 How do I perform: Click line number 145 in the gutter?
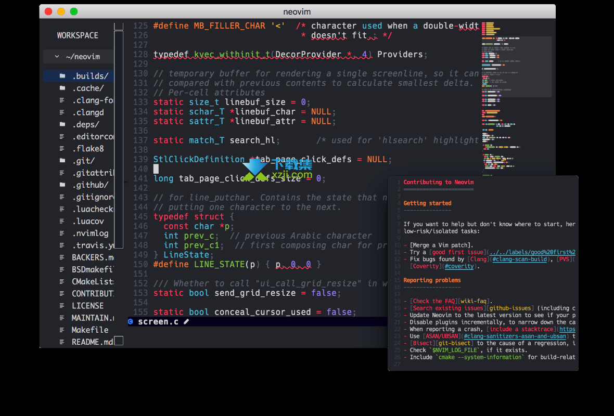pyautogui.click(x=140, y=217)
